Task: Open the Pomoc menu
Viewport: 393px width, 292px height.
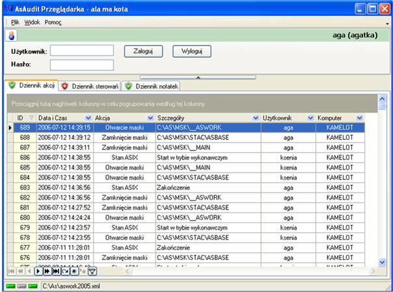Action: [x=53, y=22]
